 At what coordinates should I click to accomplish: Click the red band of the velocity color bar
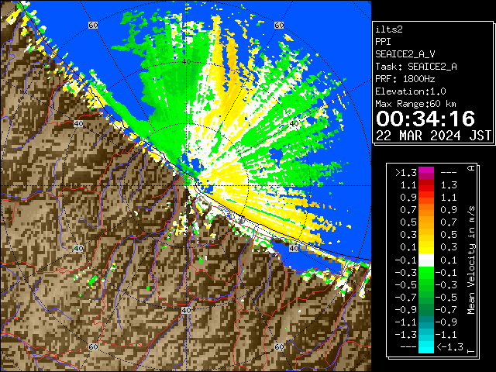pos(426,185)
